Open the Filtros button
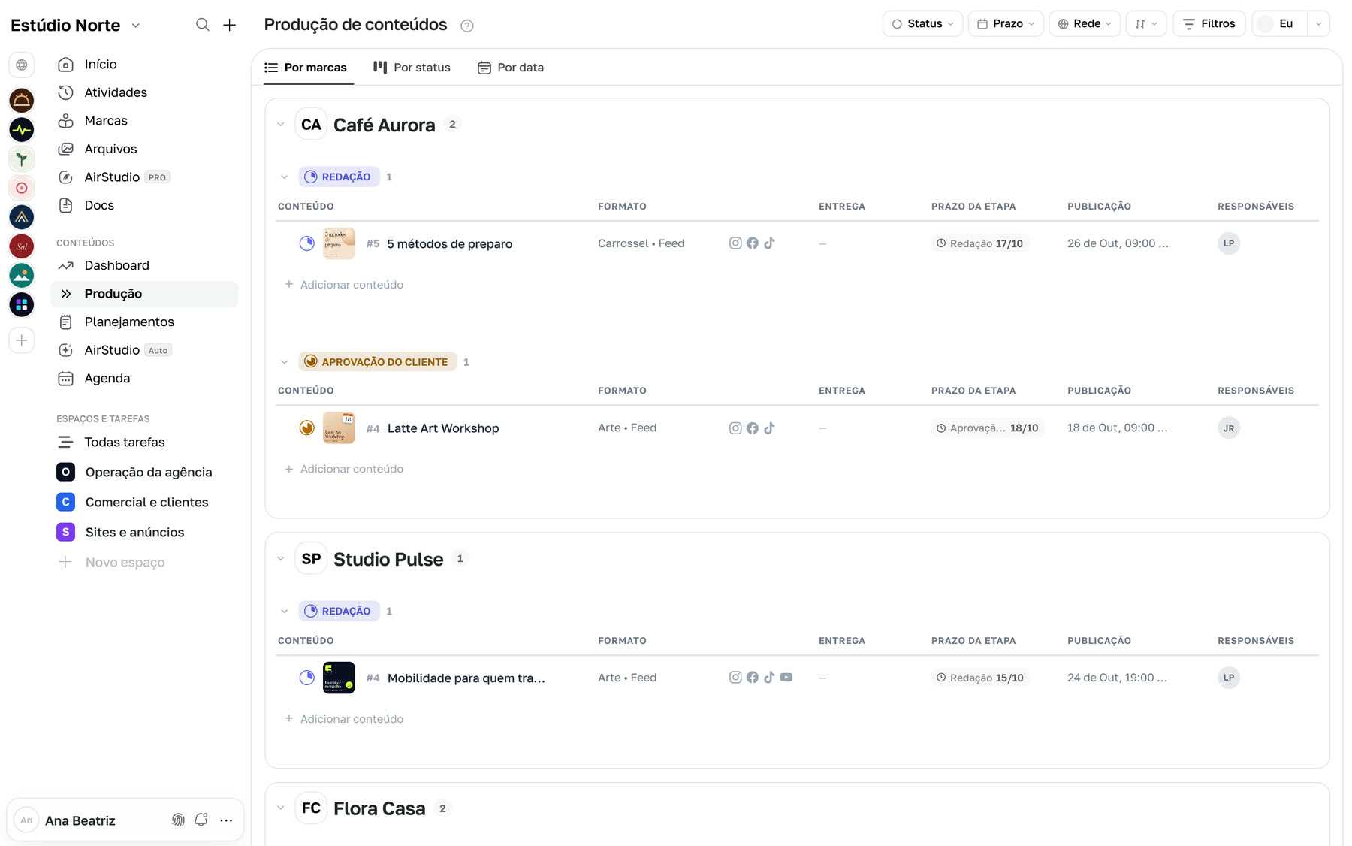The height and width of the screenshot is (846, 1352). [x=1209, y=24]
